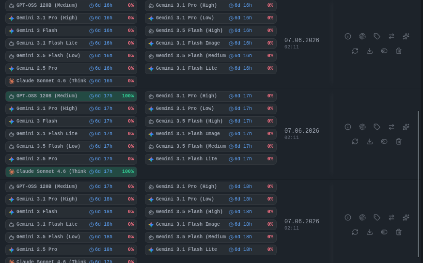Click Gemini 2.5 Pro chip showing 6d 18h
Screen dimensions: 423x263
(x=71, y=250)
